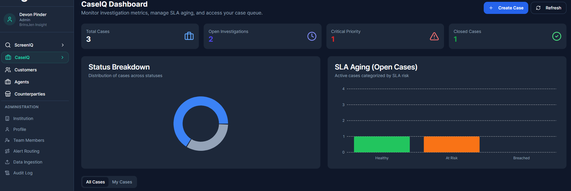The height and width of the screenshot is (191, 571).
Task: Go to Counterparties section
Action: pyautogui.click(x=35, y=94)
